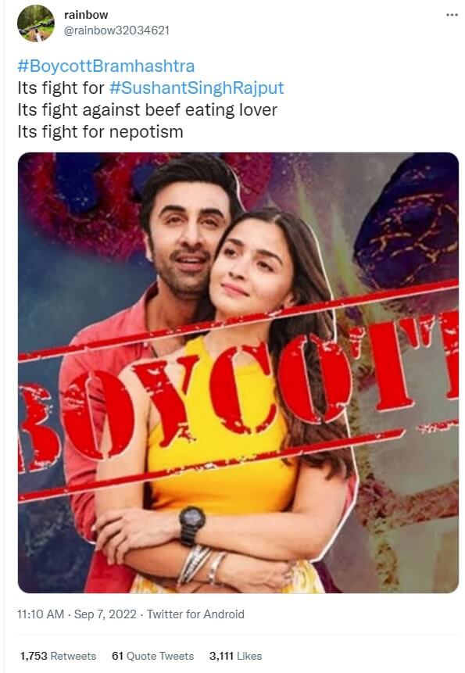Click the Quote Tweets count number 61
This screenshot has height=673, width=465.
(x=117, y=656)
